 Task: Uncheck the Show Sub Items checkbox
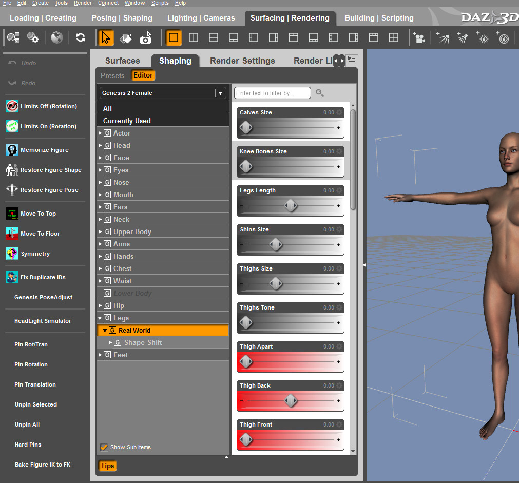(x=104, y=447)
